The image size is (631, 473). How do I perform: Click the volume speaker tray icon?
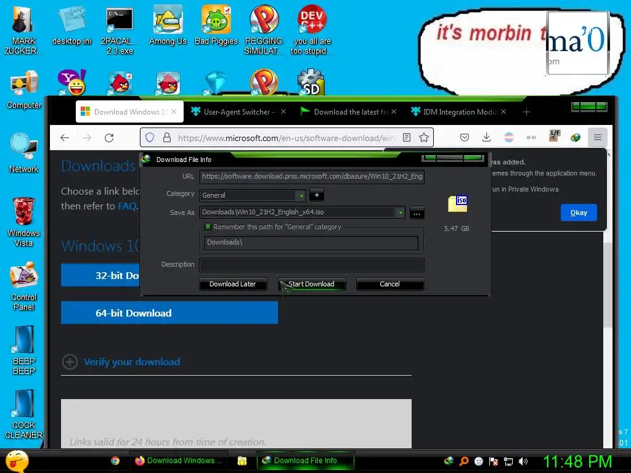(523, 461)
